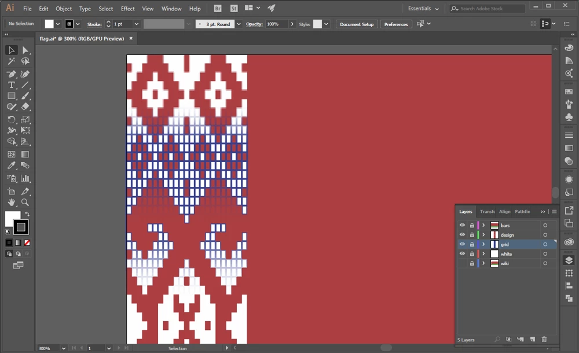The width and height of the screenshot is (579, 353).
Task: Unlock the bars layer
Action: pyautogui.click(x=471, y=225)
